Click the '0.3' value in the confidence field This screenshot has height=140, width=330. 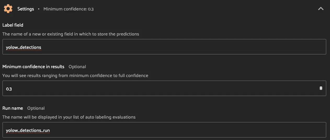coord(9,89)
